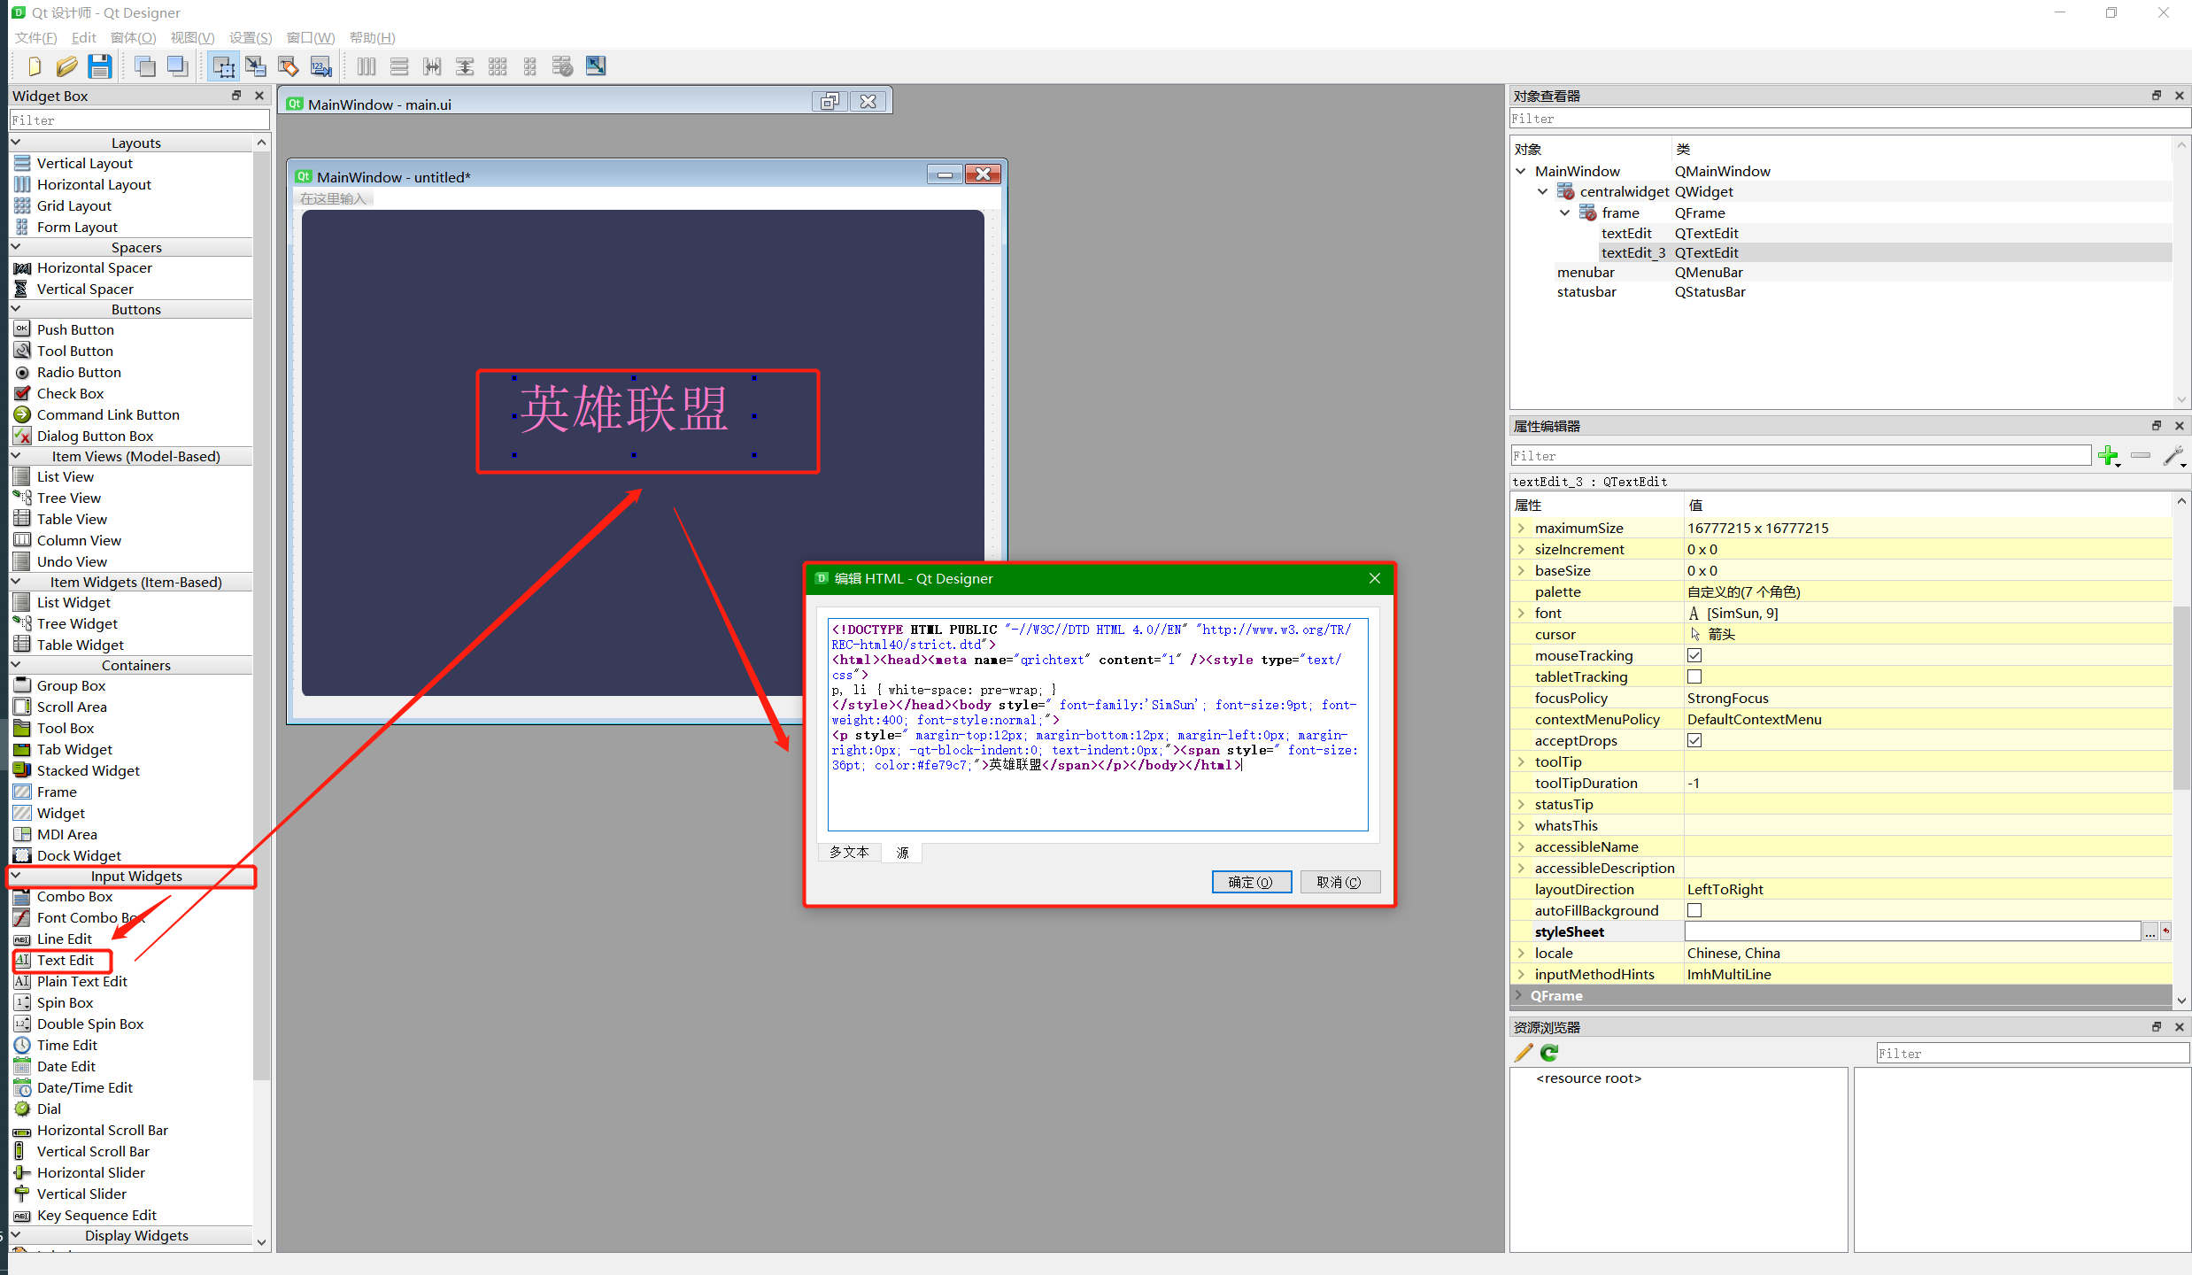Uncheck the mouseTracking checkbox
2192x1275 pixels.
1694,655
